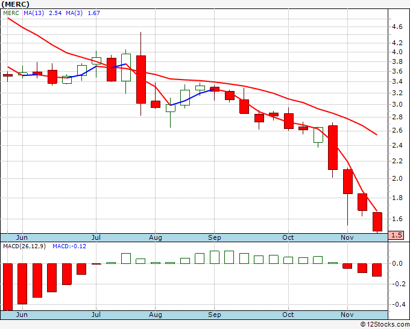The width and height of the screenshot is (410, 329).
Task: Click the 2.2 price axis label
Action: (397, 161)
